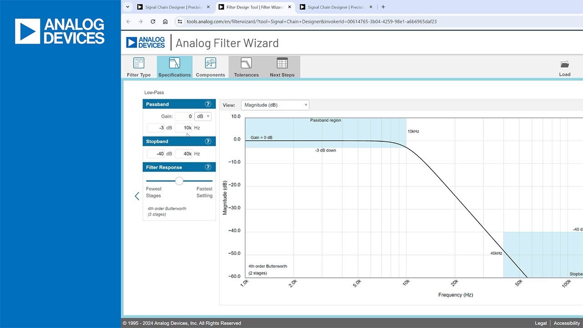Image resolution: width=583 pixels, height=328 pixels.
Task: Collapse the panel with left chevron
Action: click(x=137, y=196)
